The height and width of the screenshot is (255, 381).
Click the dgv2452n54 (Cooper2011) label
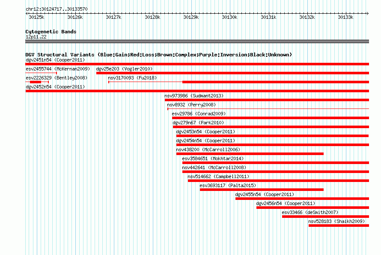[x=55, y=87]
